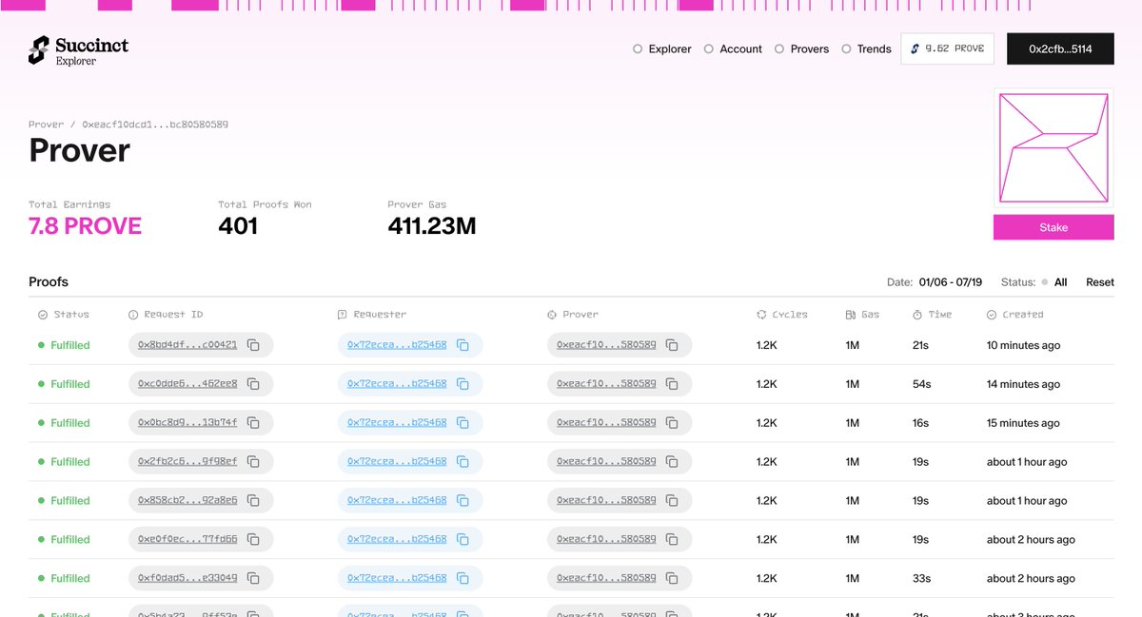Copy requester address in 0xe0f0ec row
This screenshot has width=1142, height=617.
tap(463, 539)
